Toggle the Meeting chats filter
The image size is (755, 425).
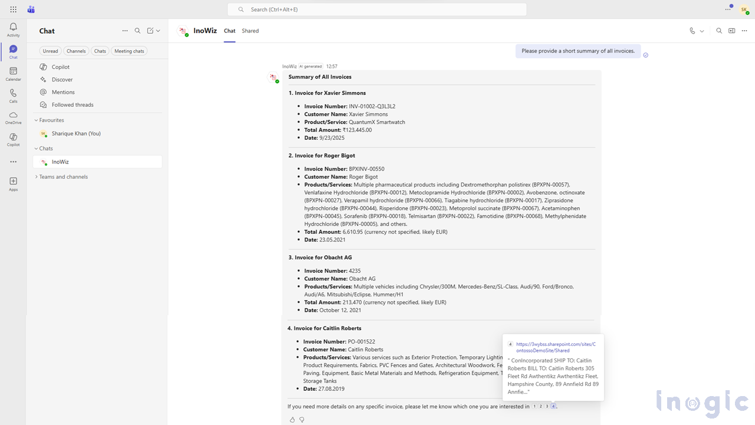tap(129, 51)
